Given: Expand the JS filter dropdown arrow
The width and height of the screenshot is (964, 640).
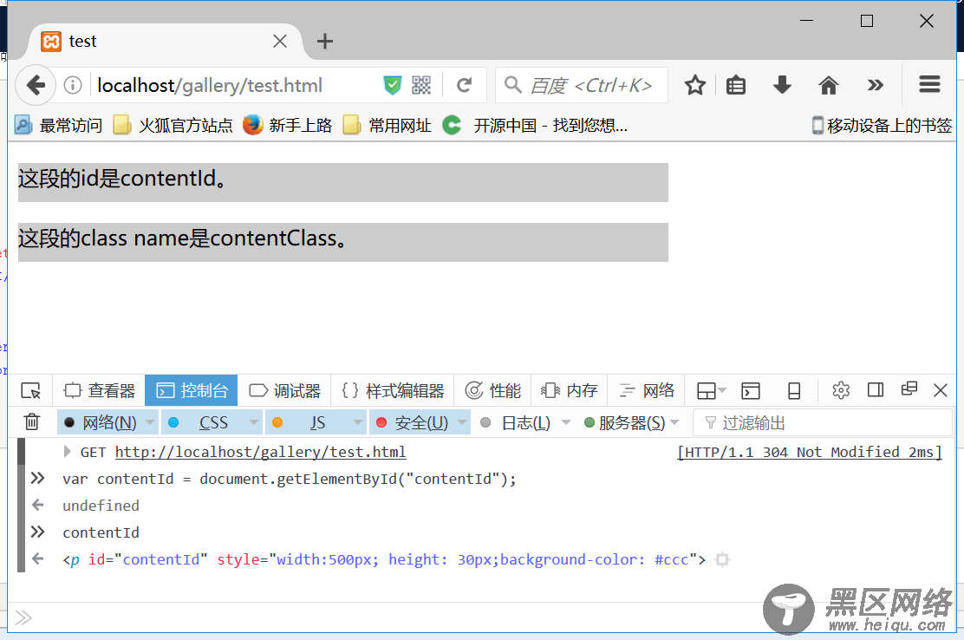Looking at the screenshot, I should pos(358,422).
